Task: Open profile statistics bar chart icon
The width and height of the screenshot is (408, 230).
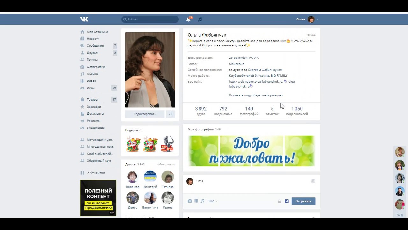Action: click(171, 114)
